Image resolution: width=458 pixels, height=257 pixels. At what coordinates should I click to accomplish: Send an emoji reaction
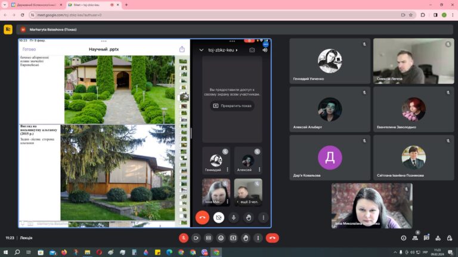(x=221, y=238)
